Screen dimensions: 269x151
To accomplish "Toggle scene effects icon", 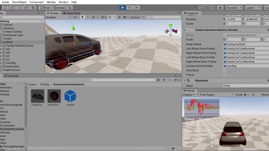I will click(94, 17).
